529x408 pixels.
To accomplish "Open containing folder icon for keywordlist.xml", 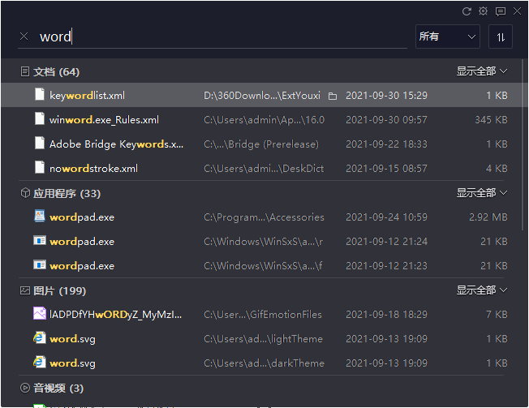I will click(333, 96).
